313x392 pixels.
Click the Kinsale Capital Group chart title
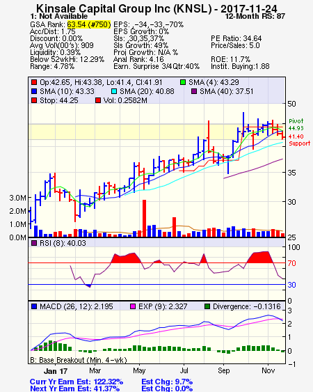(156, 9)
